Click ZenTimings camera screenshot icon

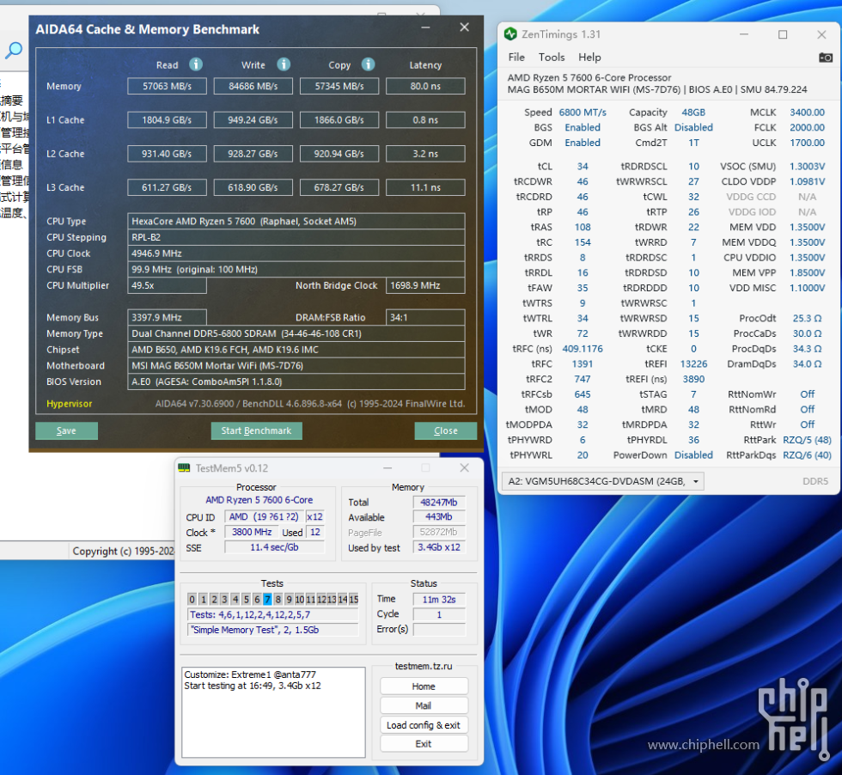(x=826, y=58)
